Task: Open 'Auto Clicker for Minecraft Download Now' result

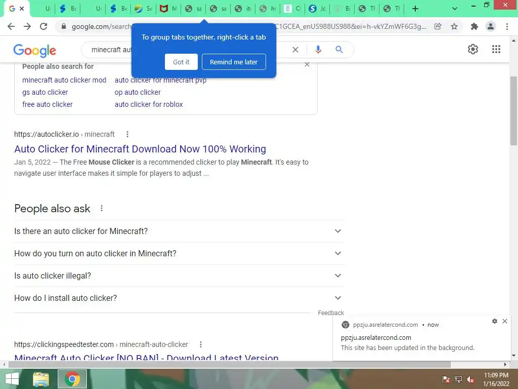Action: click(x=140, y=149)
